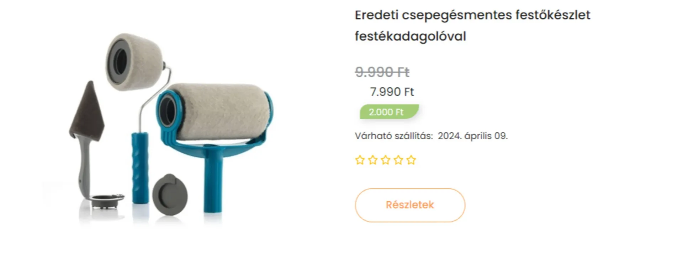This screenshot has height=262, width=683.
Task: Click the cone-shaped roller head in the image
Action: click(x=134, y=61)
